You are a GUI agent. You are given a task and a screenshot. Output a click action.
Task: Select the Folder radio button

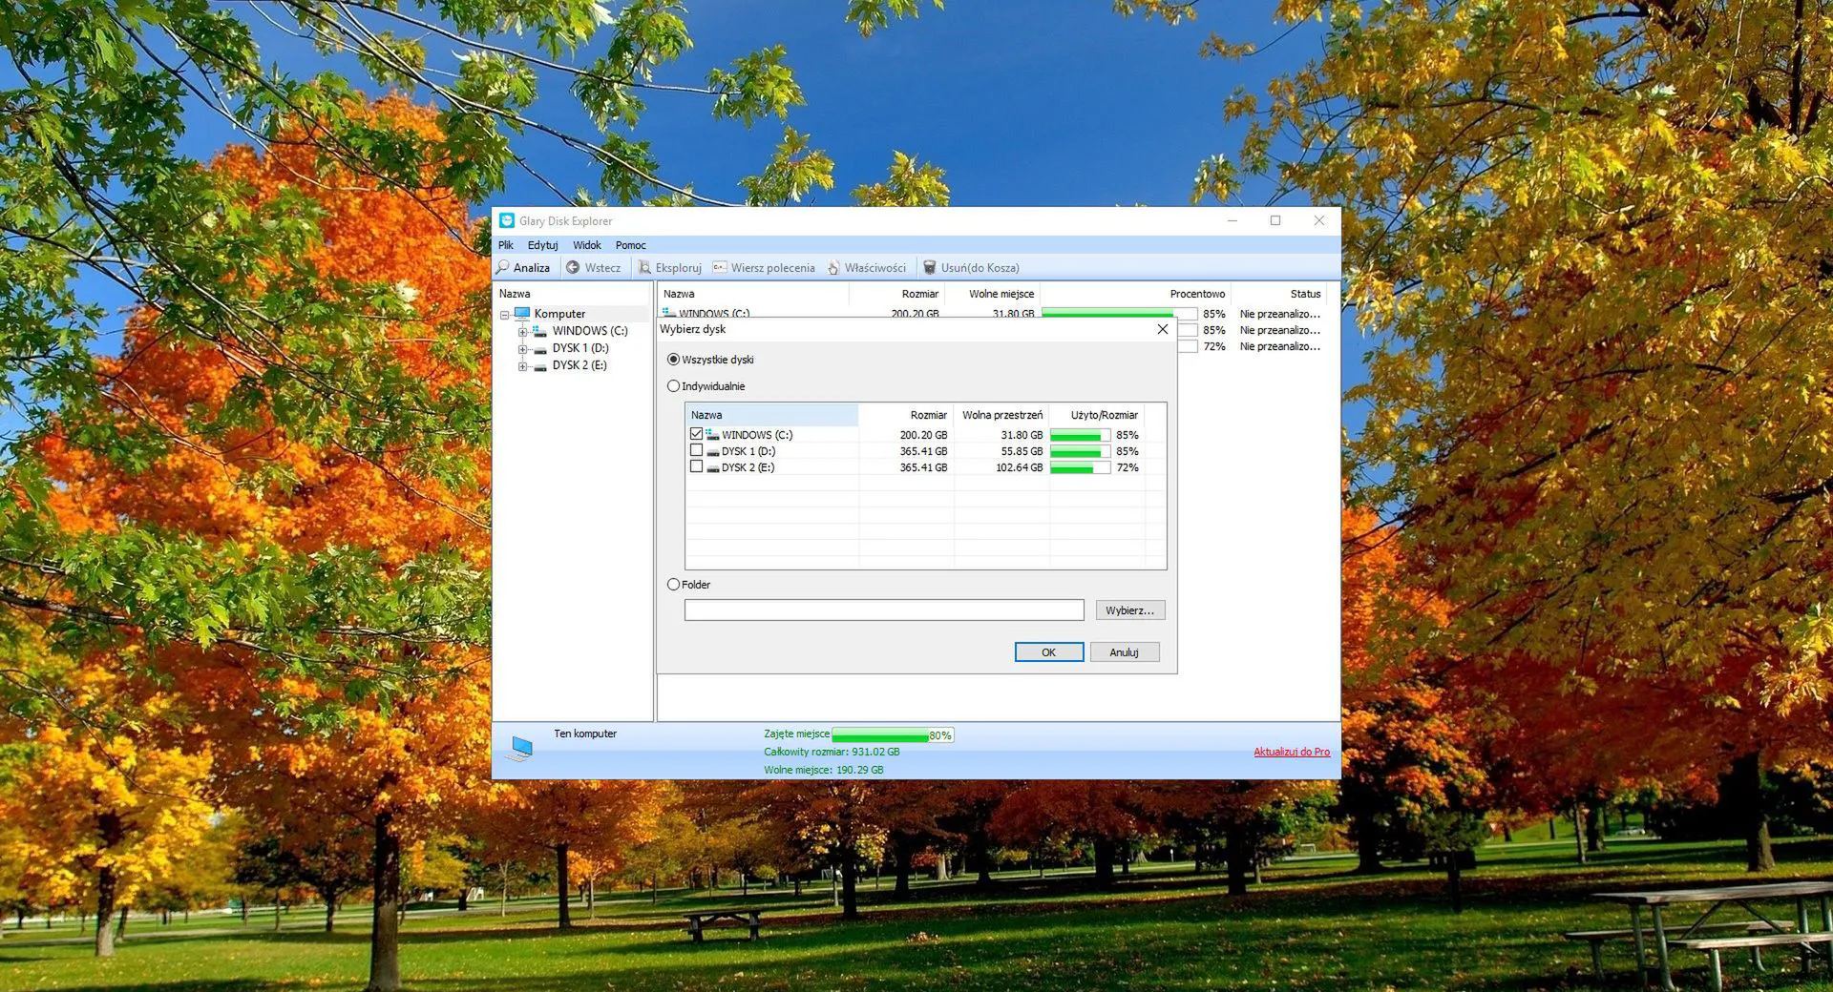[673, 585]
